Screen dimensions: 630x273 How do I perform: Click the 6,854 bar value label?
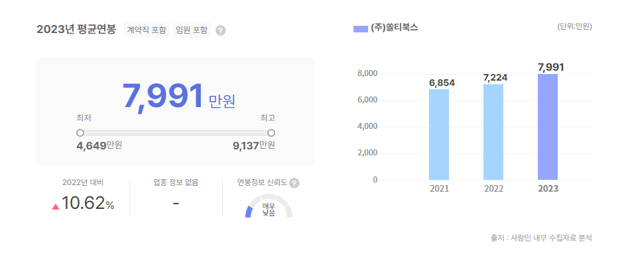pos(442,83)
